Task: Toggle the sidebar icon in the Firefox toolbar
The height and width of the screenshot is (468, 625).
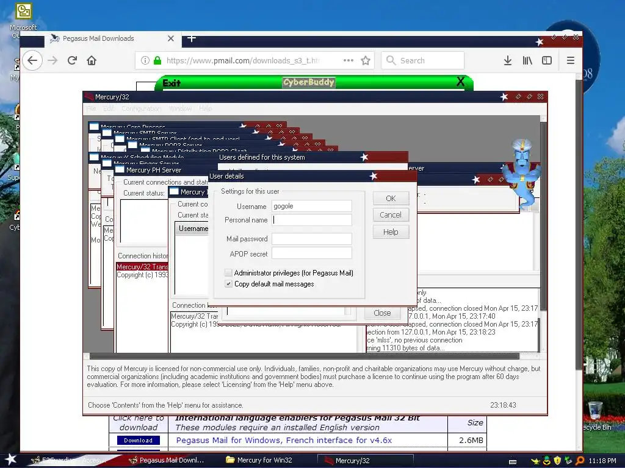Action: [x=547, y=60]
